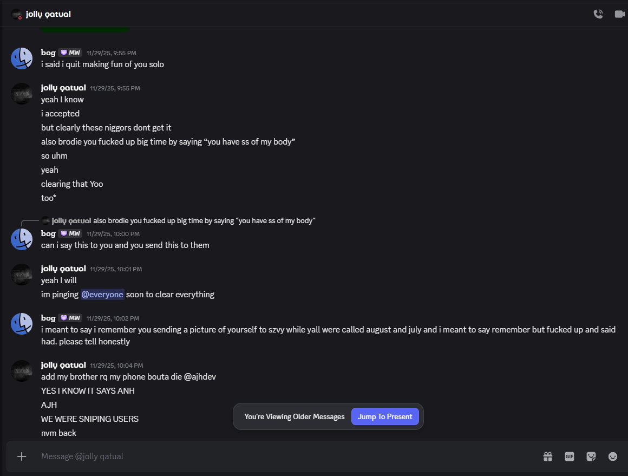Click Jump To Present button
The height and width of the screenshot is (476, 628).
click(385, 416)
